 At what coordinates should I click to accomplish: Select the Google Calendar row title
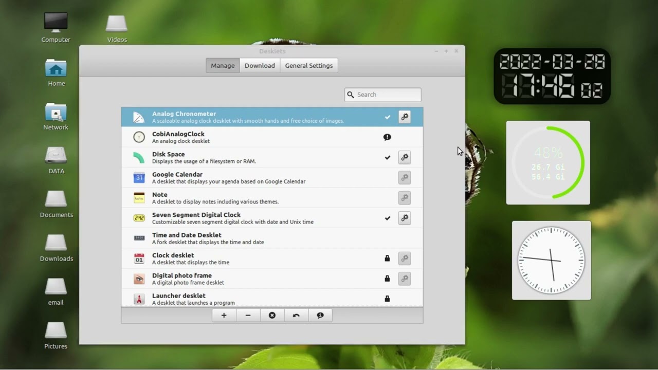[177, 175]
